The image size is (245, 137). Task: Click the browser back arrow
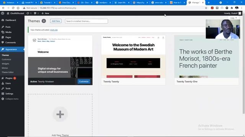[3, 8]
